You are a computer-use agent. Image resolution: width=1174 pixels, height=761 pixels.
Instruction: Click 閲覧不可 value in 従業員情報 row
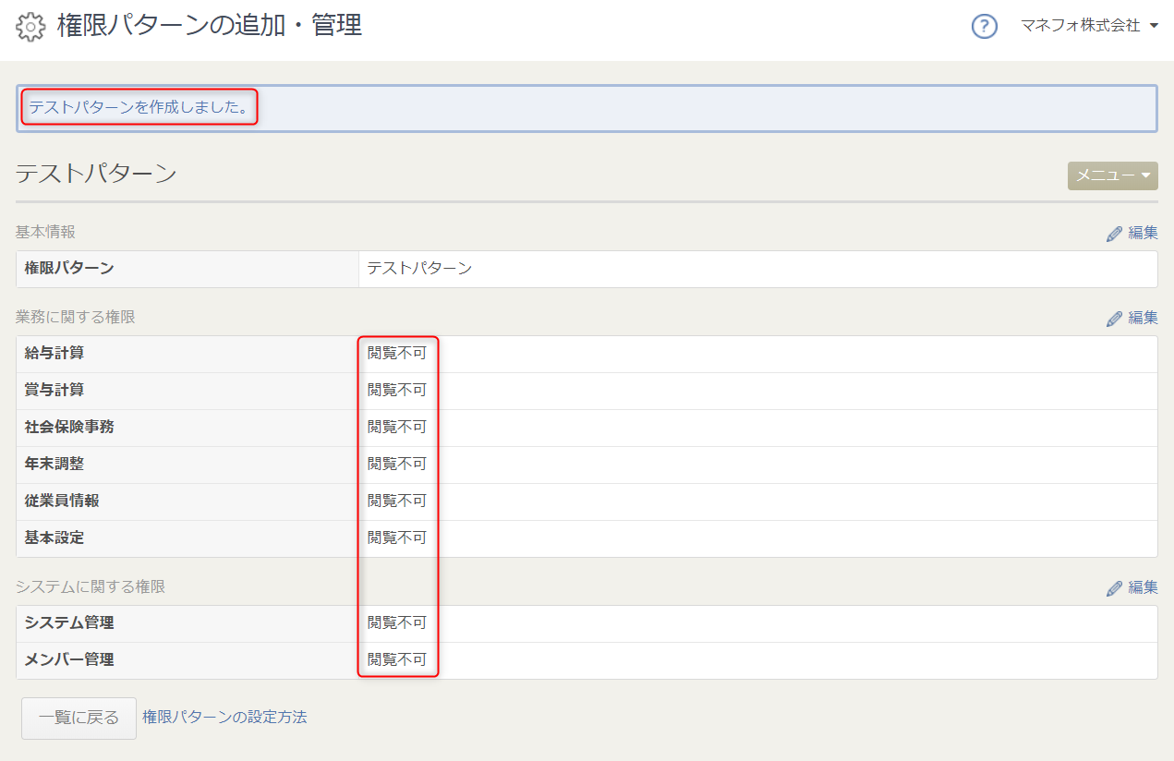pyautogui.click(x=397, y=501)
